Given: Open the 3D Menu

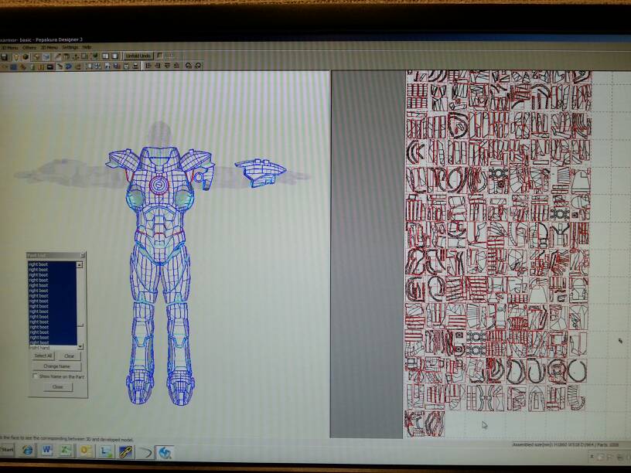Looking at the screenshot, I should [9, 47].
